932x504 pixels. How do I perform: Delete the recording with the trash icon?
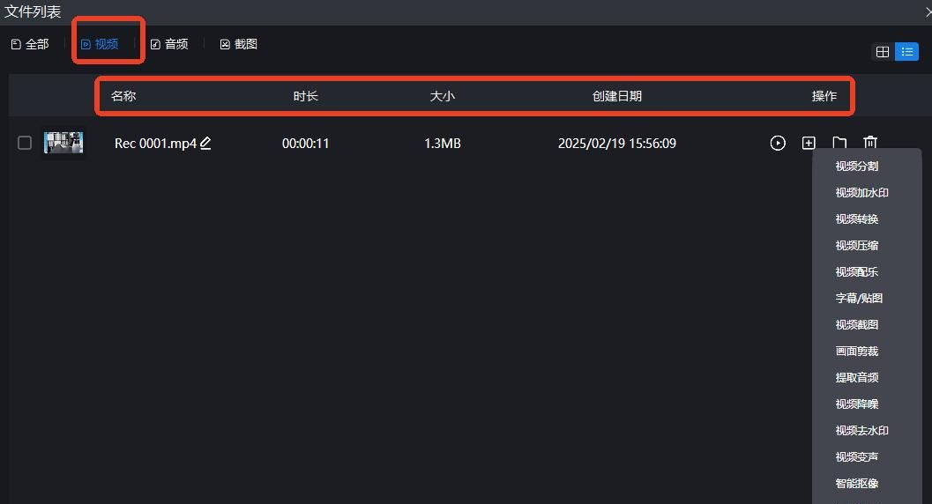(870, 143)
